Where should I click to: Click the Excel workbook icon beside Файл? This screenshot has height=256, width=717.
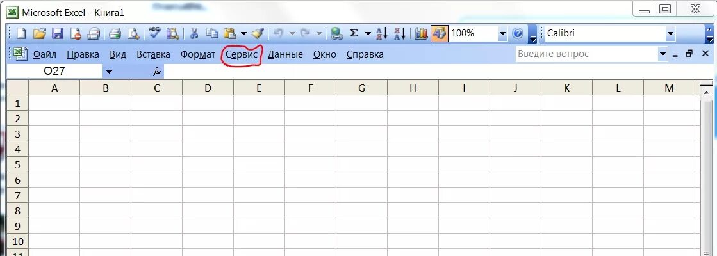click(x=19, y=54)
